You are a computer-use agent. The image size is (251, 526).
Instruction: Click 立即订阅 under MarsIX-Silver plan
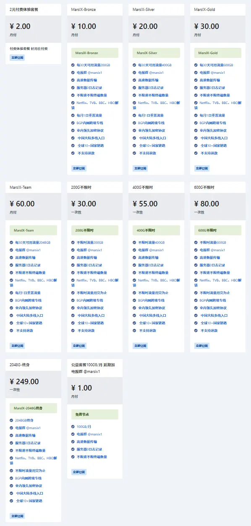pos(141,168)
